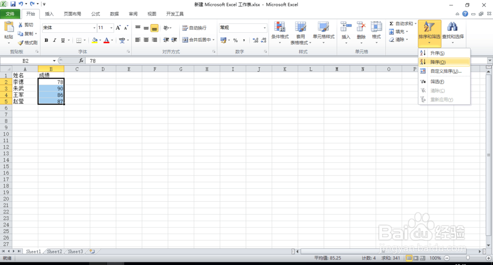Open Excel Help question mark icon
The width and height of the screenshot is (493, 265).
coord(465,14)
